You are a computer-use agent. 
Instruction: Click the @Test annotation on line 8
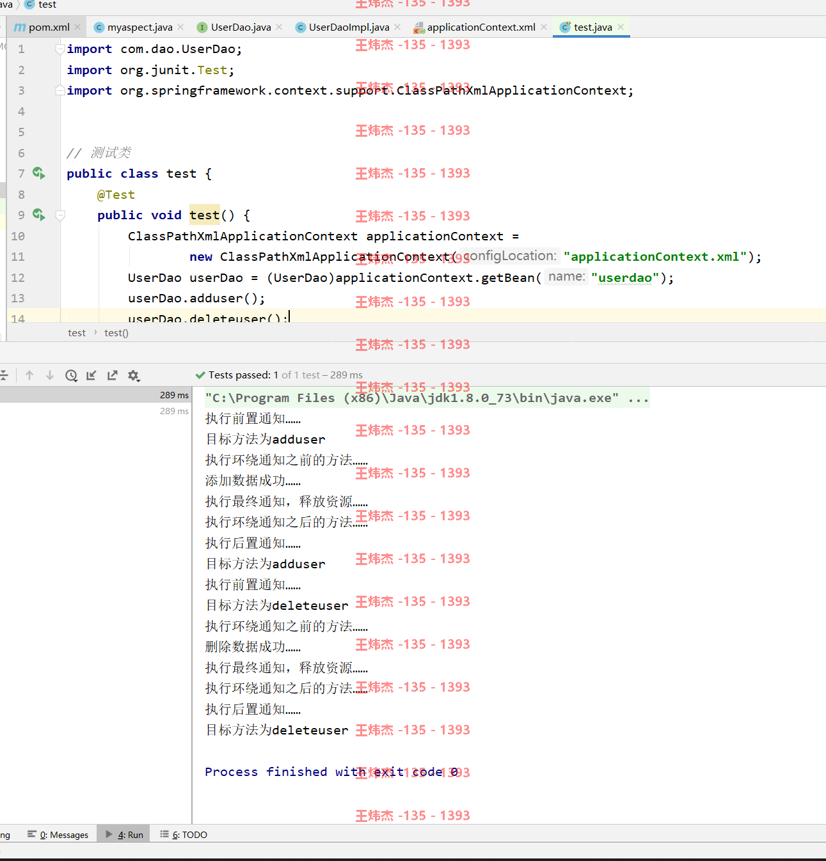click(x=116, y=194)
